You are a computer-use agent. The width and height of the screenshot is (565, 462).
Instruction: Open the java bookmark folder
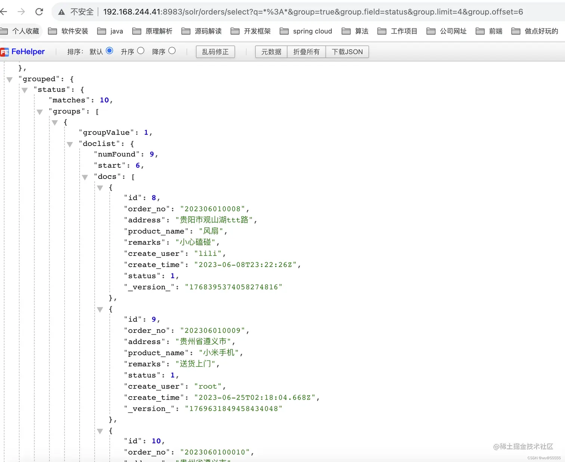coord(110,31)
